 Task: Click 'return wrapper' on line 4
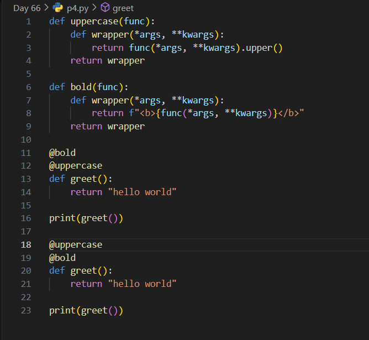click(x=108, y=61)
